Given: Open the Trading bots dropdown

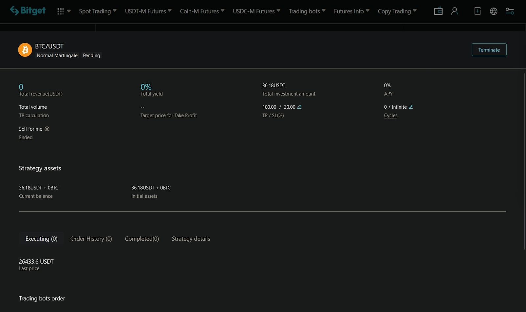Looking at the screenshot, I should (x=307, y=11).
